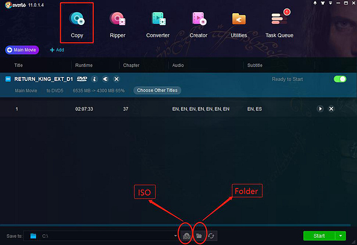Switch to the Creator module

(x=198, y=24)
